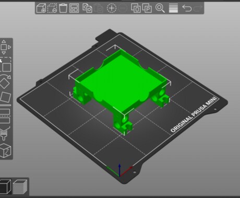
Task: Click the Delete all trash can icon
Action: (63, 8)
